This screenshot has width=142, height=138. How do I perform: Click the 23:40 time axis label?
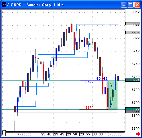(x=46, y=134)
